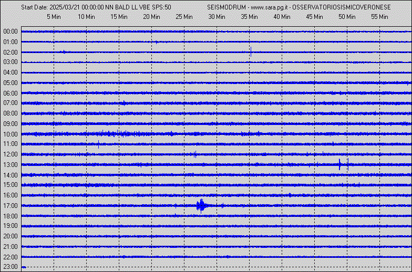Click the 14:00 hour row label
The width and height of the screenshot is (412, 272).
11,175
